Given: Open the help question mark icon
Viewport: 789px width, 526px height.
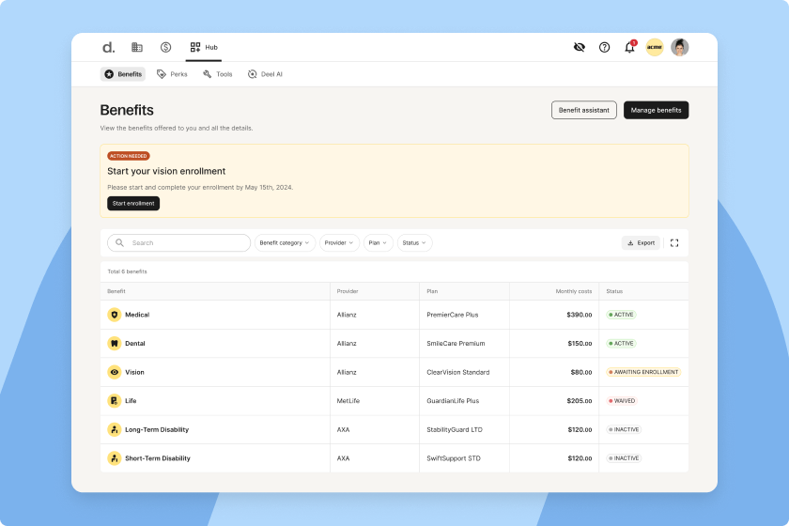Looking at the screenshot, I should pyautogui.click(x=604, y=47).
